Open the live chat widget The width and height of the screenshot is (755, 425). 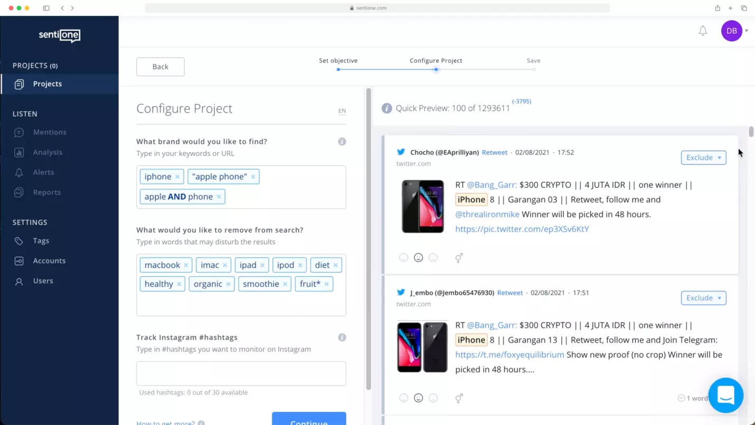point(726,395)
